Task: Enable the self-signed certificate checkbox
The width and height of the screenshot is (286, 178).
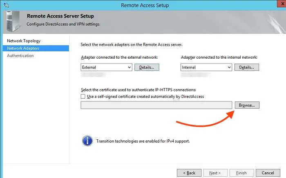Action: coord(83,97)
